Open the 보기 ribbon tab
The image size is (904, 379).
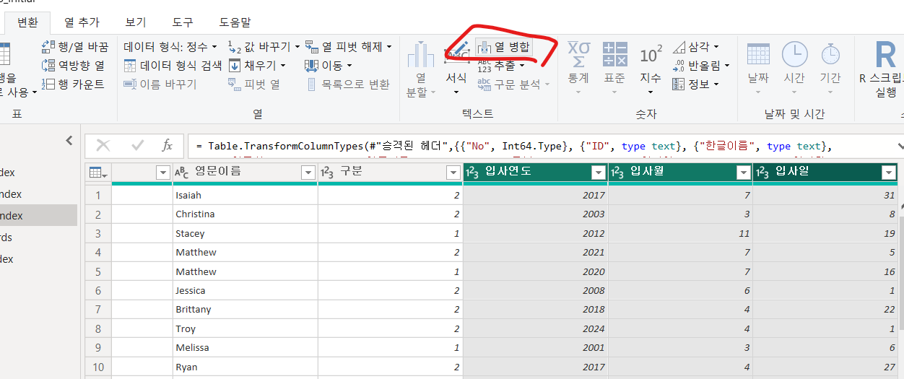pos(136,22)
